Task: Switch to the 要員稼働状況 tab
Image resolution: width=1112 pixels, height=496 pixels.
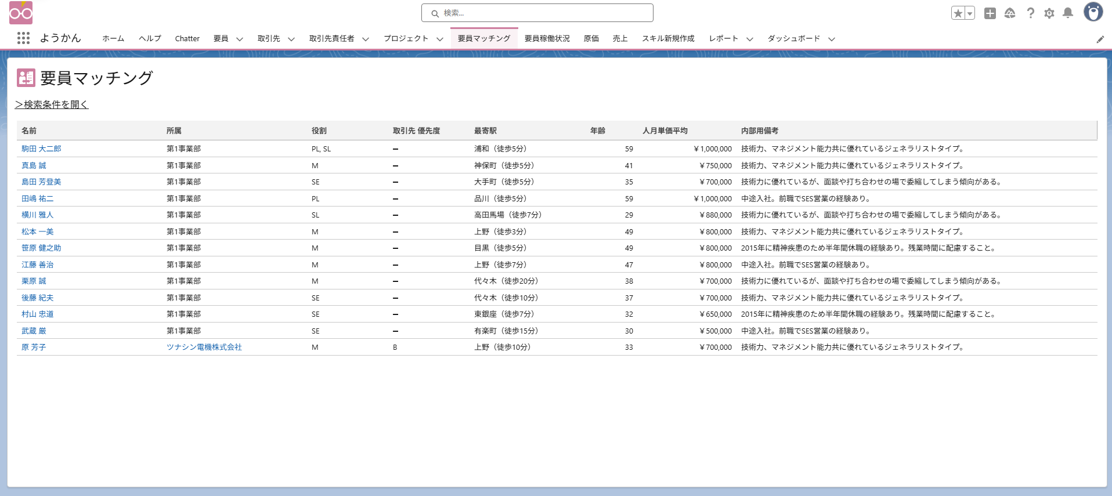Action: [x=547, y=38]
